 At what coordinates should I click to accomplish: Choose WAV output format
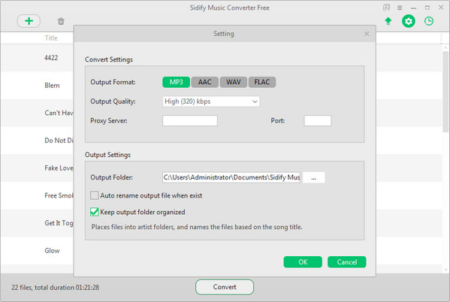[234, 82]
